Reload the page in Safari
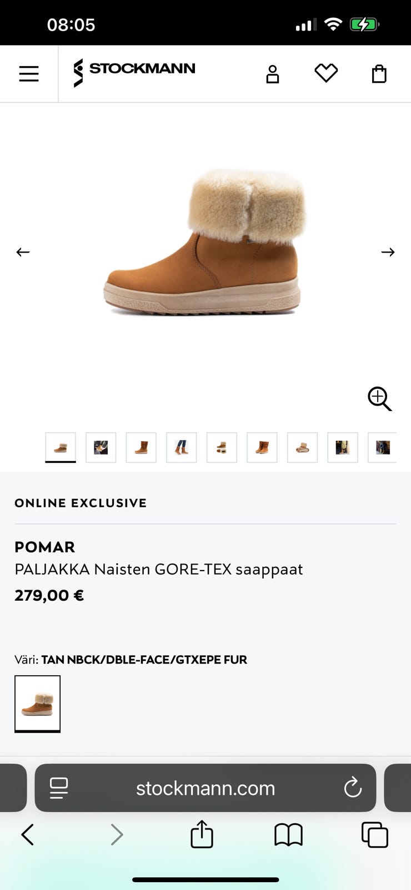The width and height of the screenshot is (411, 890). coord(353,788)
